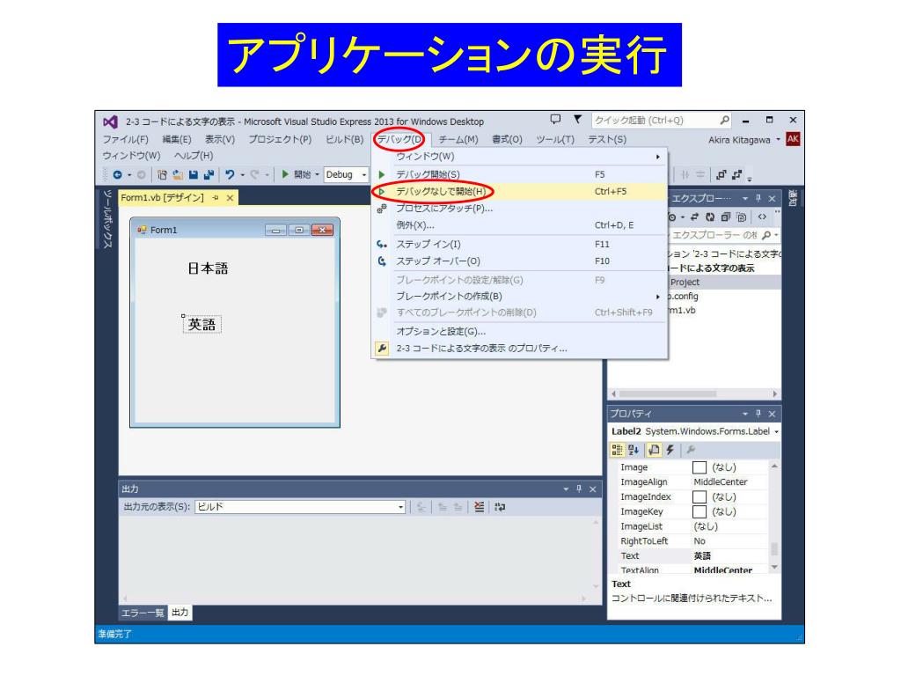
Task: Switch to Form1.vb [デザイン] tab
Action: pyautogui.click(x=163, y=198)
